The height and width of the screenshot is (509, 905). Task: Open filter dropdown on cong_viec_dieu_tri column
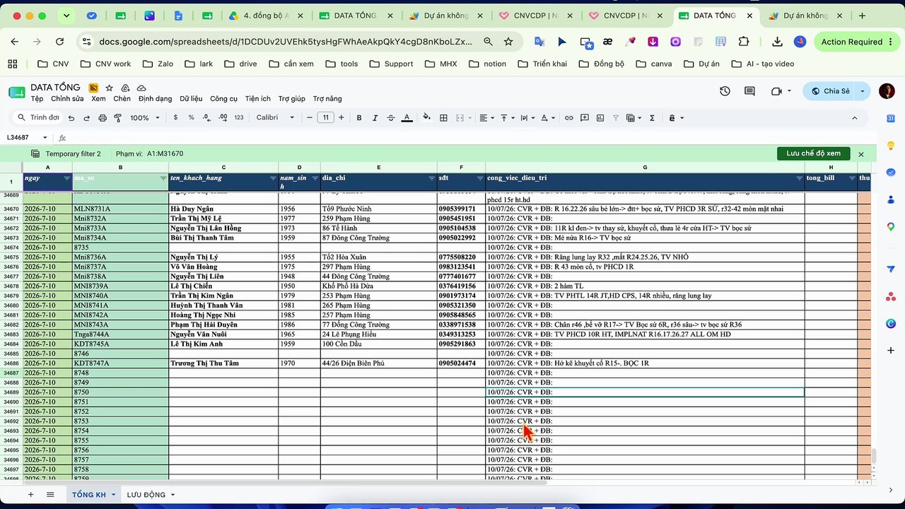coord(799,179)
